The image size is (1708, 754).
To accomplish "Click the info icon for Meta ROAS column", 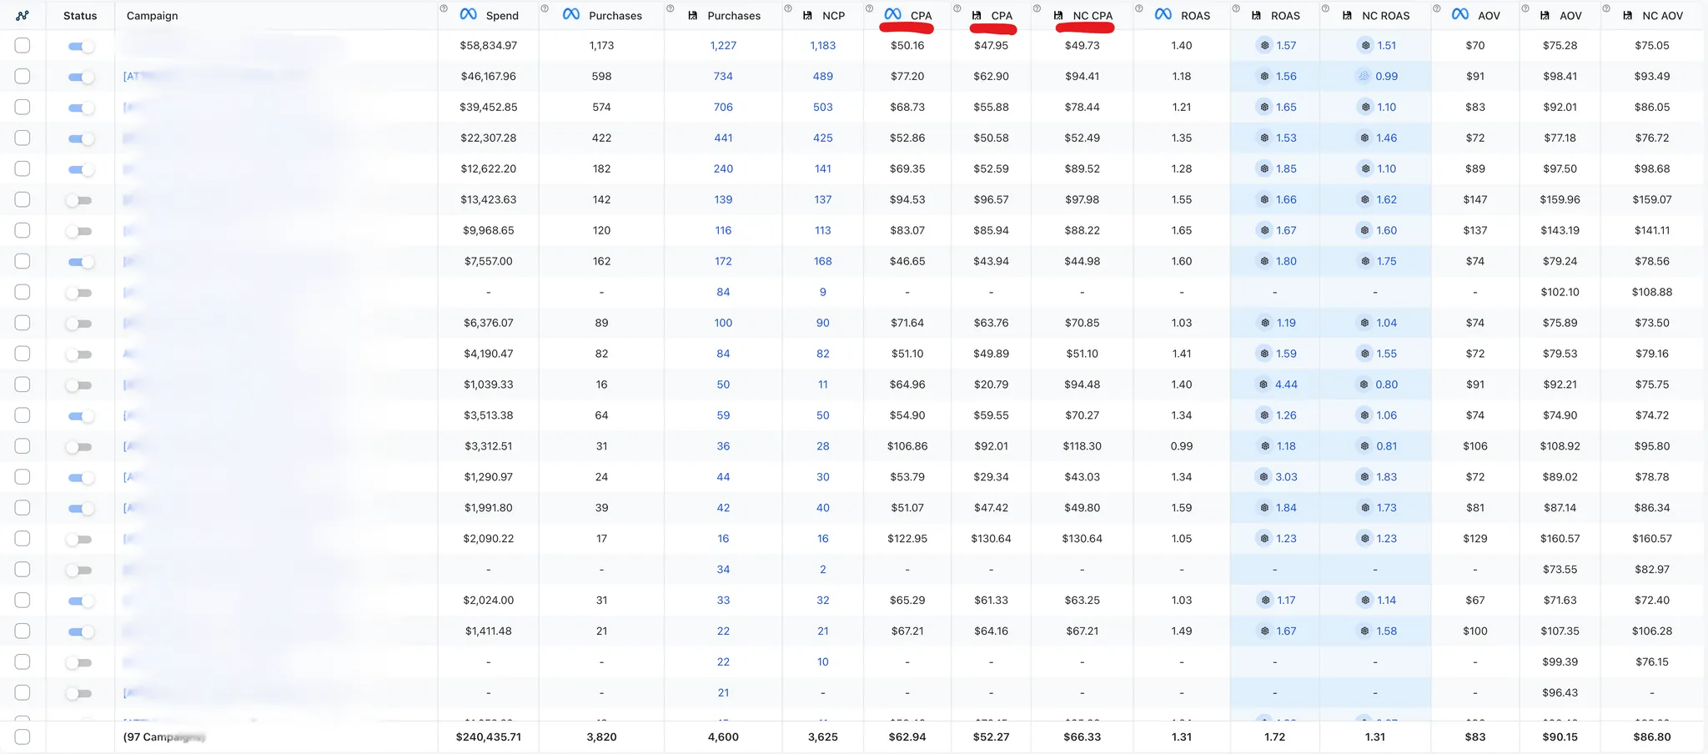I will click(x=1139, y=9).
